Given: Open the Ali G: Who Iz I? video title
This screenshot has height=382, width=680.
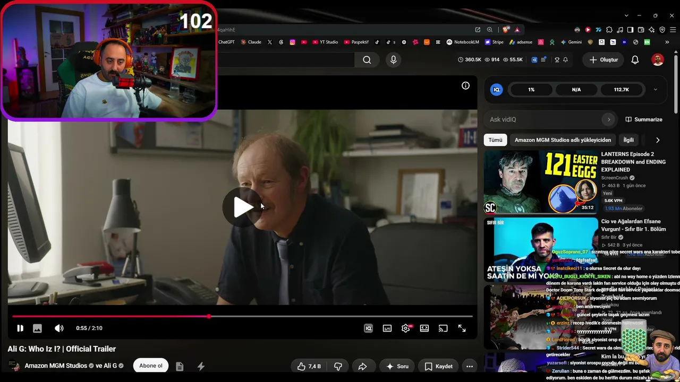Looking at the screenshot, I should pos(62,349).
